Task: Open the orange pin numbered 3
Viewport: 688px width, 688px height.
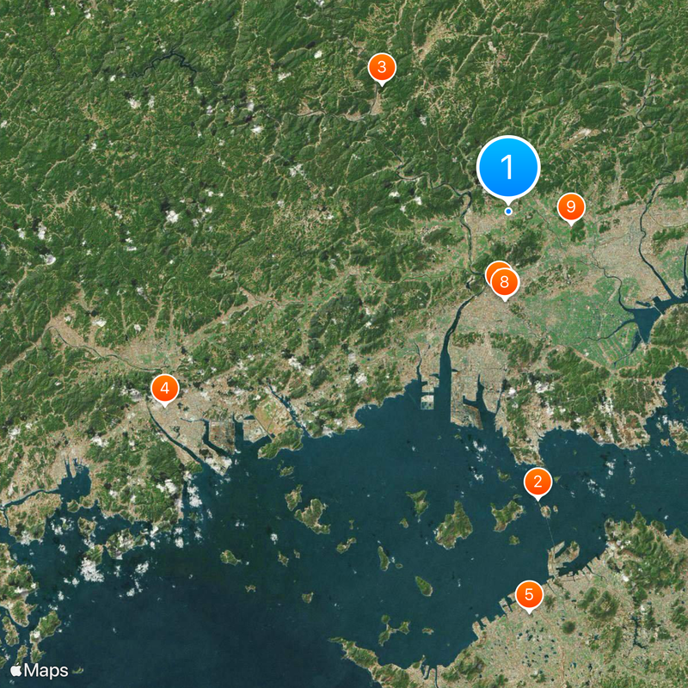Action: [382, 67]
